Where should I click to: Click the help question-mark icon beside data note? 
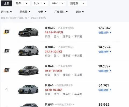pos(45,18)
